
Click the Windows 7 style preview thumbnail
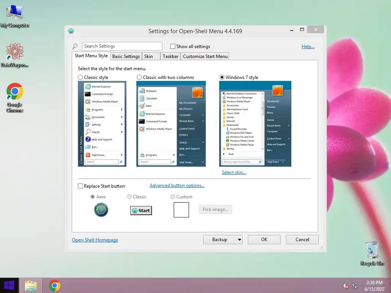click(x=255, y=124)
